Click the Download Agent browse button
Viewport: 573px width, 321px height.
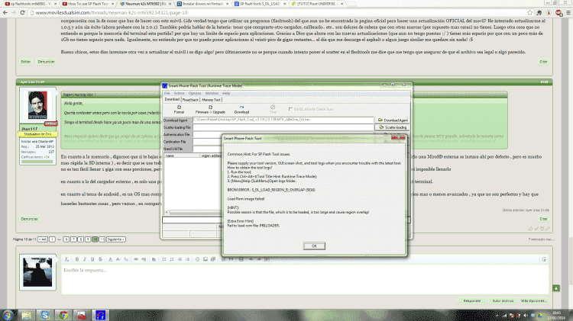(x=393, y=120)
